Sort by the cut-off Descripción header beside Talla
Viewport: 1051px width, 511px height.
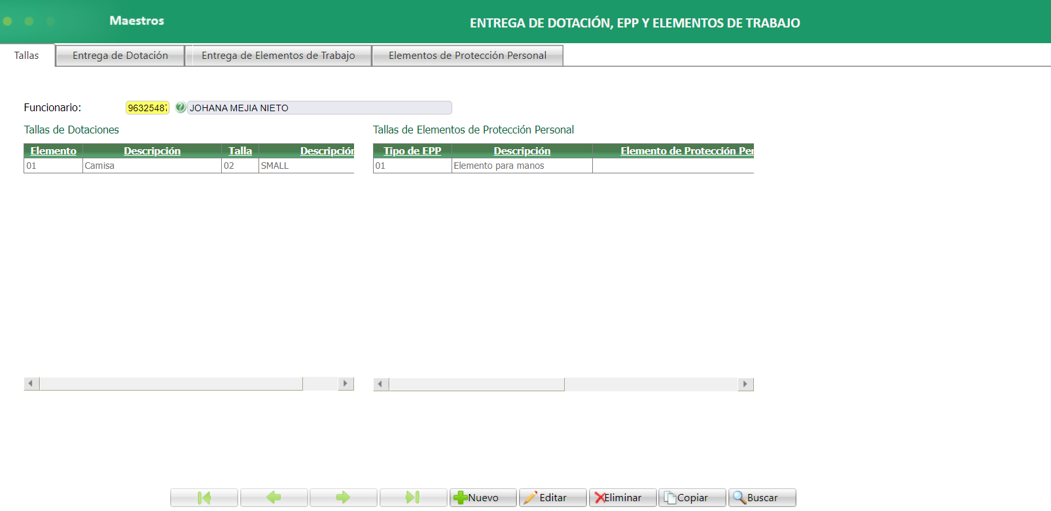point(327,151)
